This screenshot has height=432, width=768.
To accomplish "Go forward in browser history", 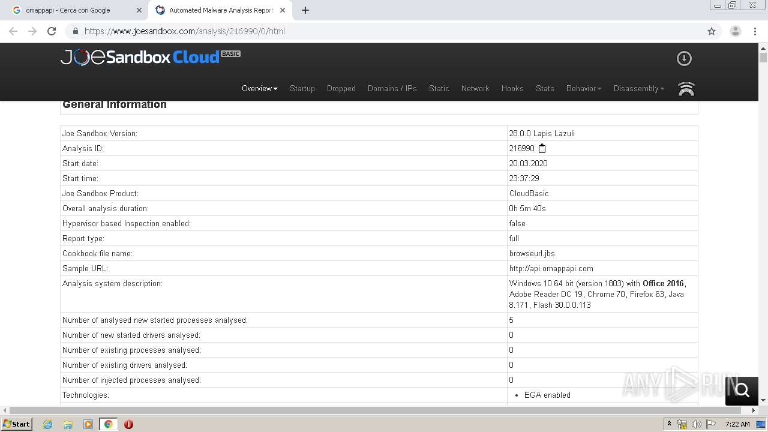I will click(x=32, y=31).
